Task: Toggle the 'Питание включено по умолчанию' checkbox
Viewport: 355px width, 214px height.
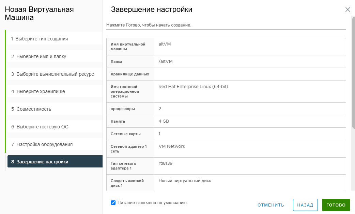Action: point(113,202)
